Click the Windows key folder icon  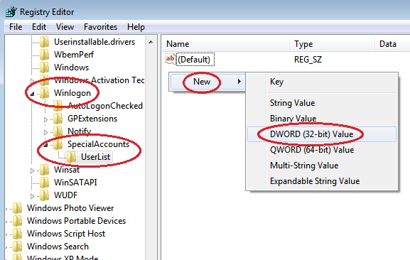click(x=45, y=67)
